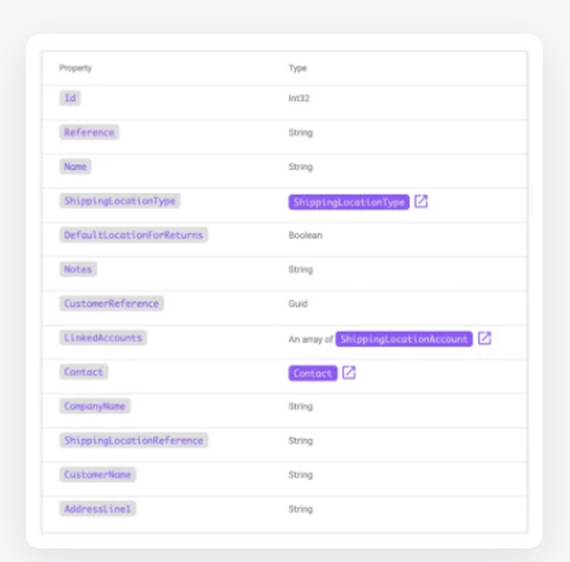Open external link icon beside ShippingLocationAccount
Viewport: 570px width, 562px height.
point(484,338)
